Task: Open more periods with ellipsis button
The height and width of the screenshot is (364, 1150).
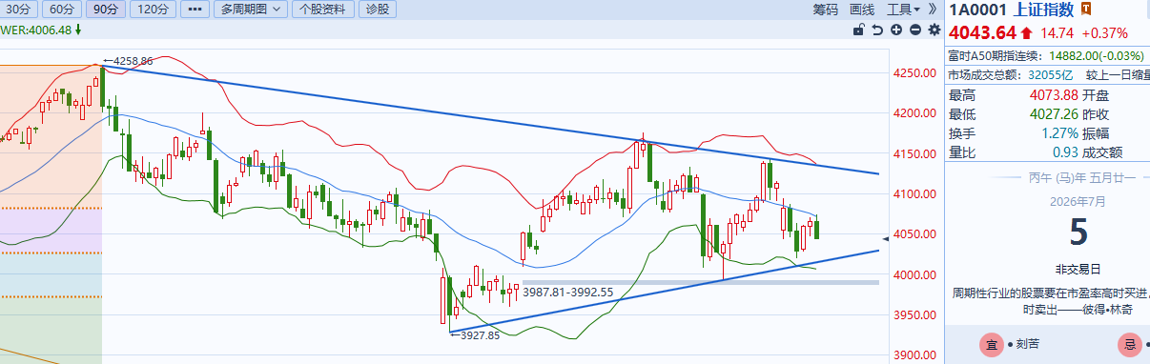Action: pos(195,9)
